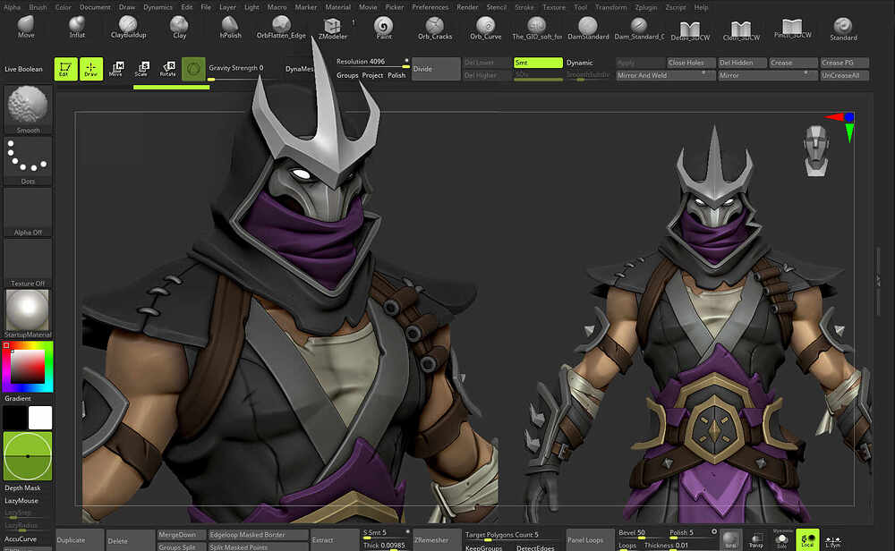
Task: Run ZRemesher on the mesh
Action: [x=436, y=539]
